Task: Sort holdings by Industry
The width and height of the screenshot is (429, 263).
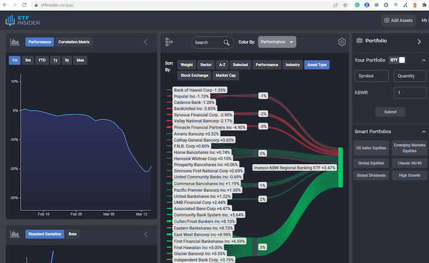Action: click(x=292, y=65)
